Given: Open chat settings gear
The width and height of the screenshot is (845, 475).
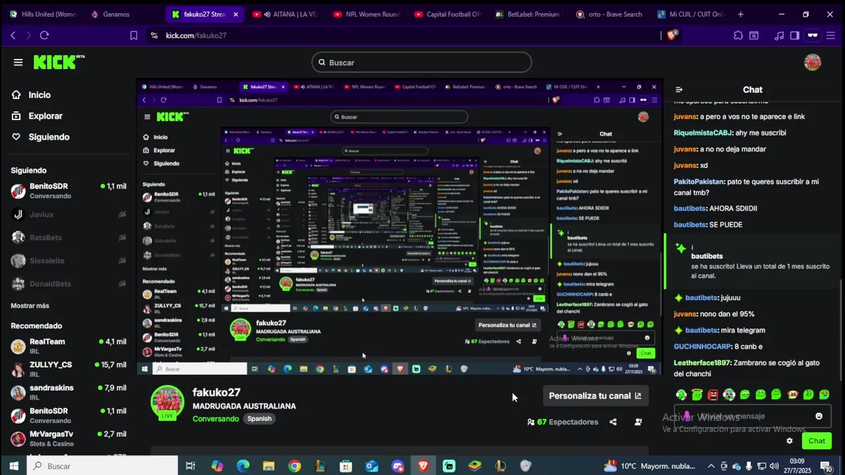Looking at the screenshot, I should point(790,441).
